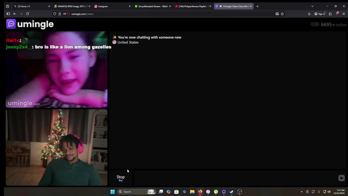Viewport: 348px width, 196px height.
Task: Click the red extension icon in toolbar
Action: coord(337,14)
